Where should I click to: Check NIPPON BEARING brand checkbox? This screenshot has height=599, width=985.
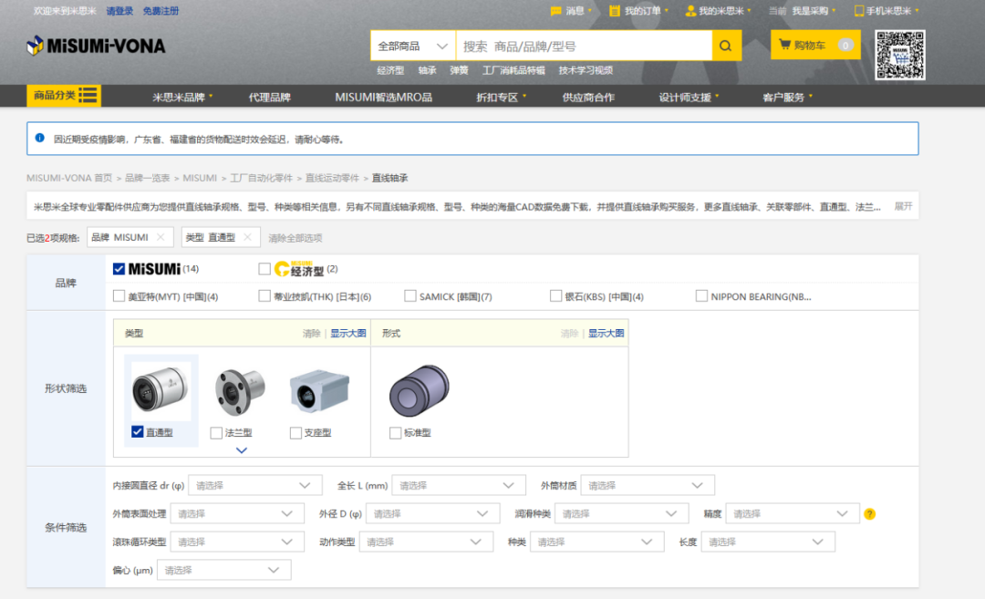click(x=701, y=296)
